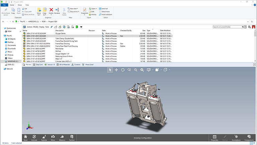Reset the 3D view with Reset
This screenshot has height=145, width=257.
25,138
